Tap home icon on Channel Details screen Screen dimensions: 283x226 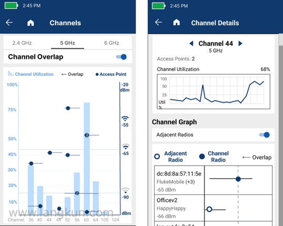coord(177,22)
